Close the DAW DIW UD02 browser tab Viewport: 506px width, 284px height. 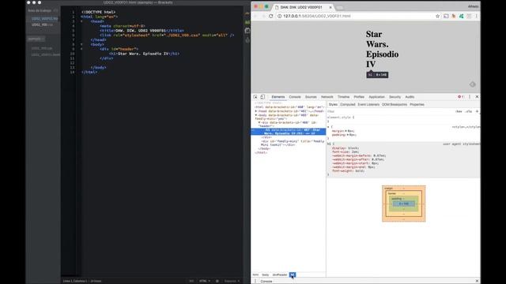[x=330, y=7]
